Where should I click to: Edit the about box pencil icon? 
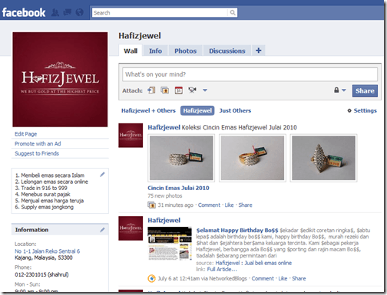[x=102, y=175]
